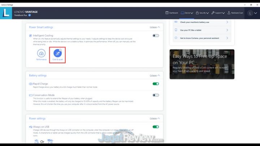Click the Battery settings heading
260x146 pixels.
point(38,75)
